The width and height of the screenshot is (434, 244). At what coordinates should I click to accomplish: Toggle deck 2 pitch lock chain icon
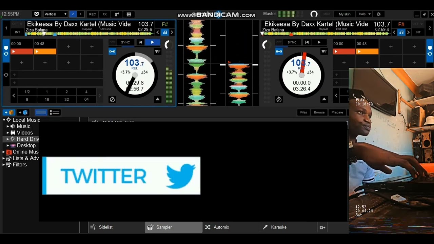click(279, 52)
